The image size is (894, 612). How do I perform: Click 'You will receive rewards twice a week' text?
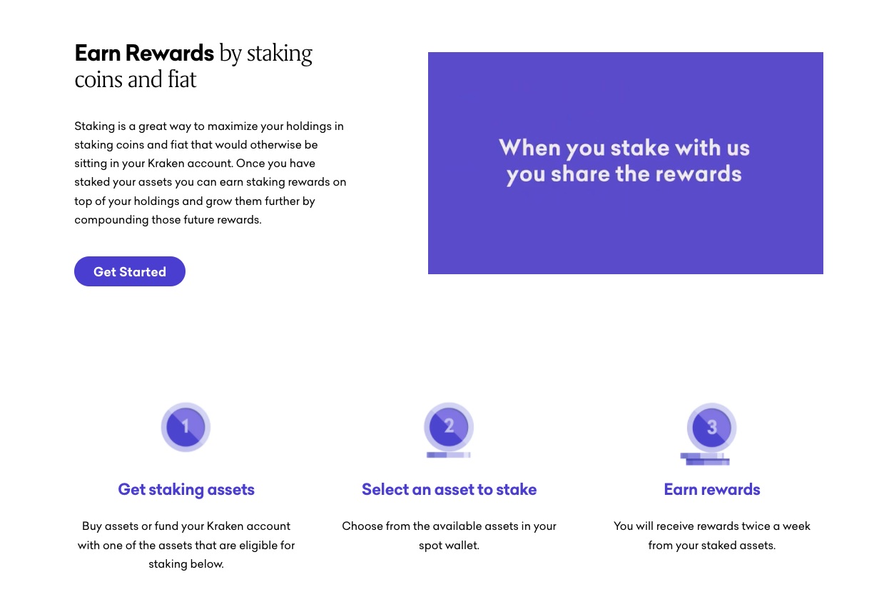point(711,526)
